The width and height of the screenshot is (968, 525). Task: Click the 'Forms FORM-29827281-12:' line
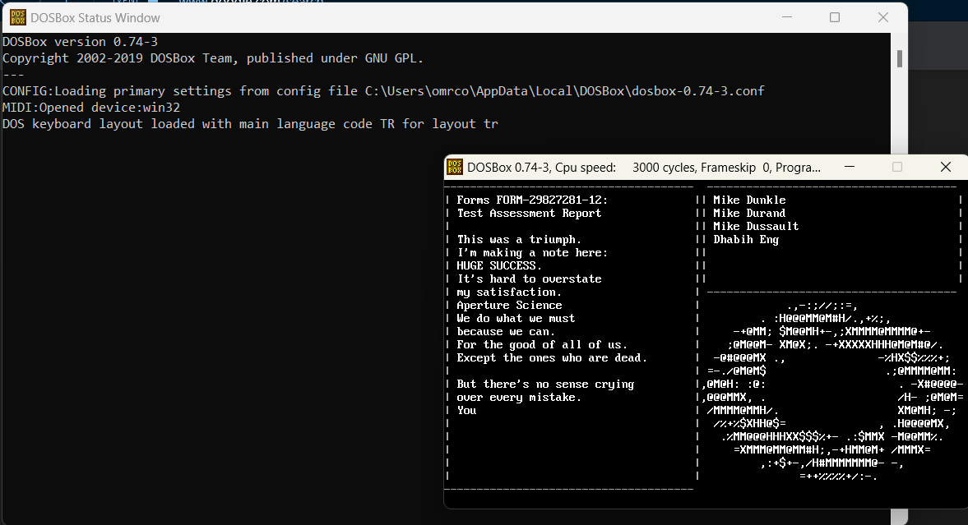[x=532, y=200]
